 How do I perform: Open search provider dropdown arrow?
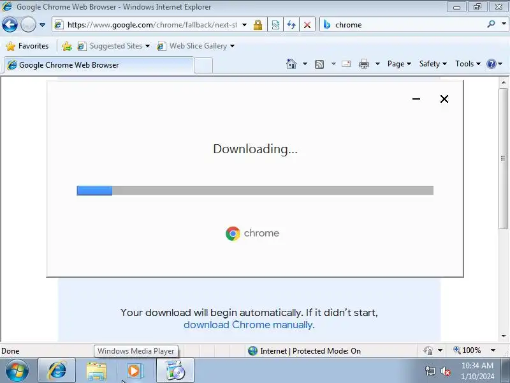[504, 24]
